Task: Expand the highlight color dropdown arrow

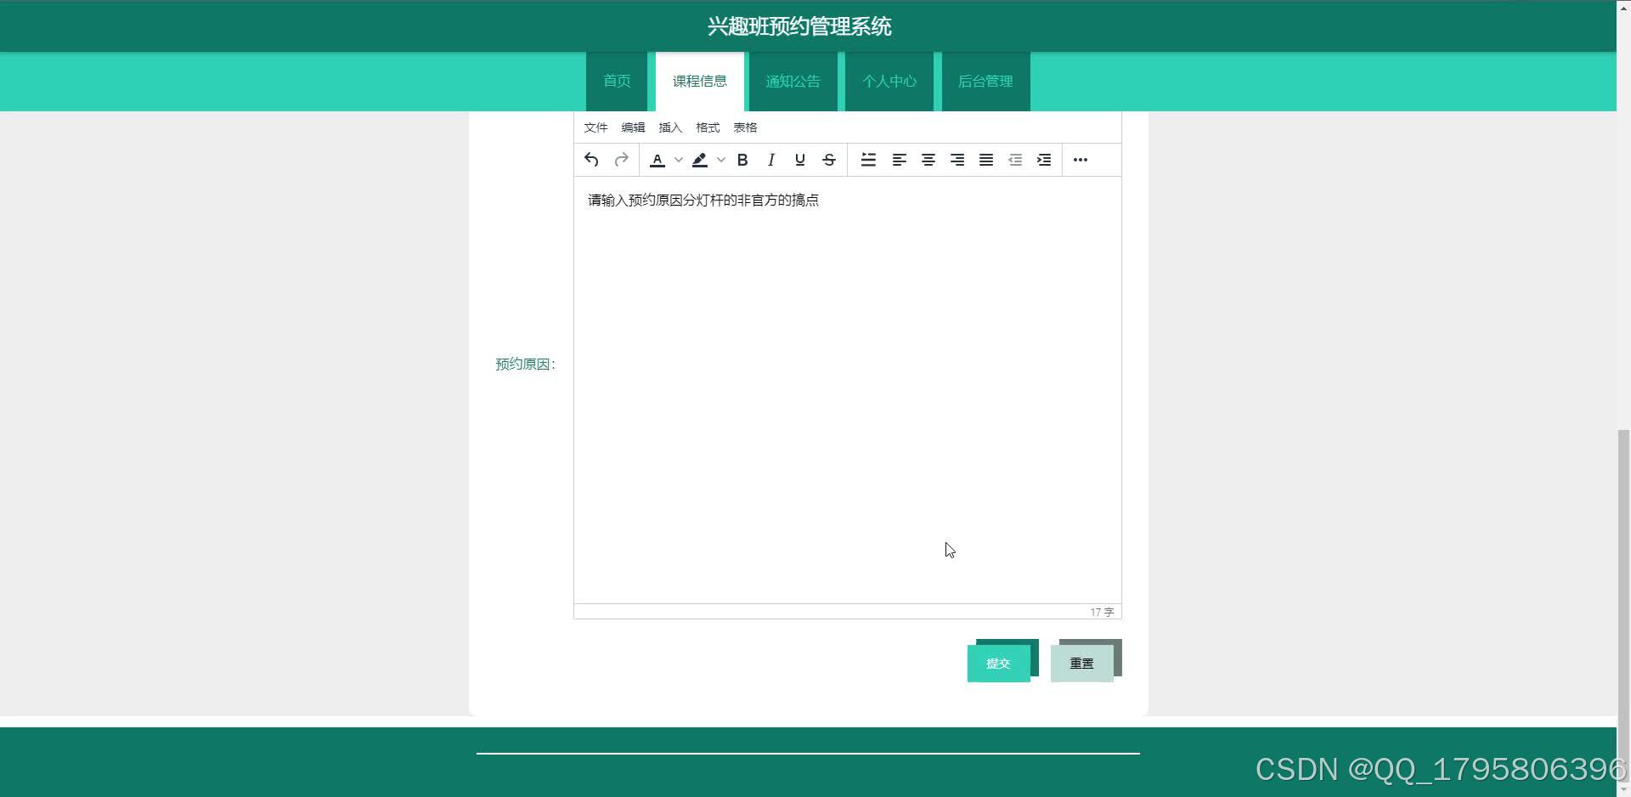Action: (720, 160)
